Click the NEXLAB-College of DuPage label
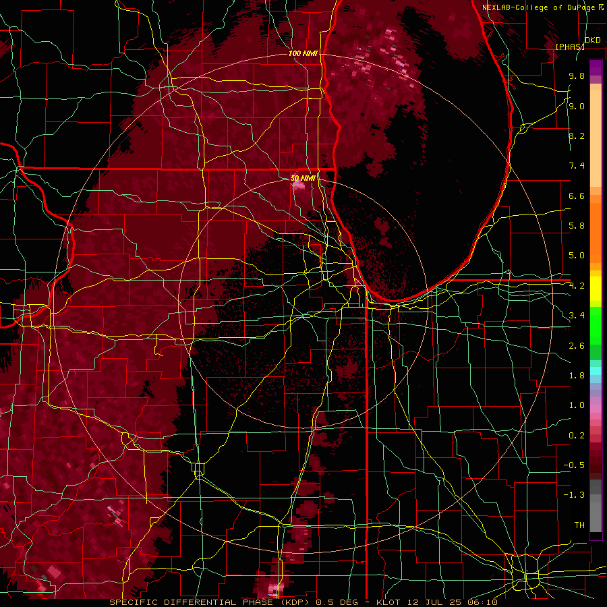The width and height of the screenshot is (607, 607). (540, 7)
